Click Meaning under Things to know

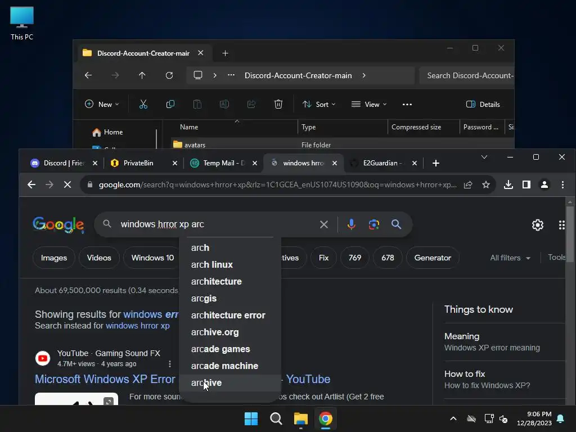pyautogui.click(x=462, y=336)
